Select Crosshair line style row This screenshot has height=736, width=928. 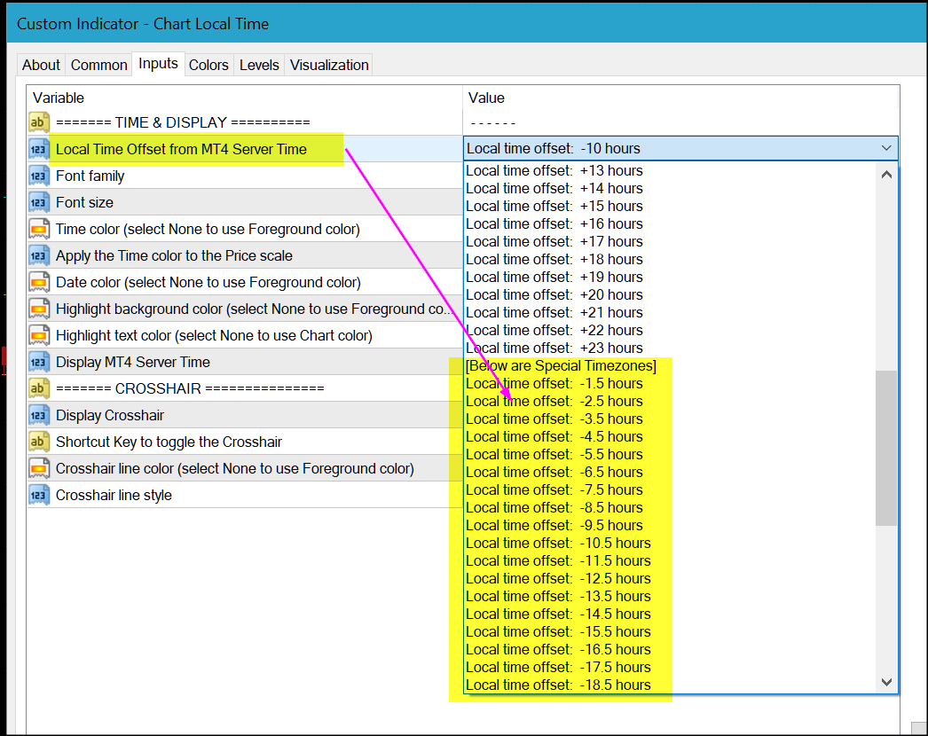tap(245, 495)
